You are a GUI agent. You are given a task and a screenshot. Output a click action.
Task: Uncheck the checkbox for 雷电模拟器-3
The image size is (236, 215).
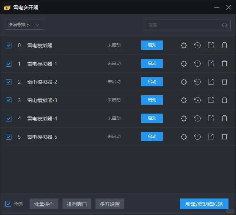[x=9, y=100]
